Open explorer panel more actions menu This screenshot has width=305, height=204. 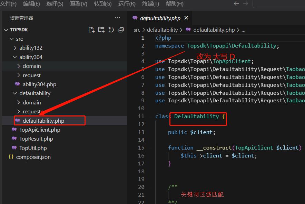pyautogui.click(x=117, y=18)
